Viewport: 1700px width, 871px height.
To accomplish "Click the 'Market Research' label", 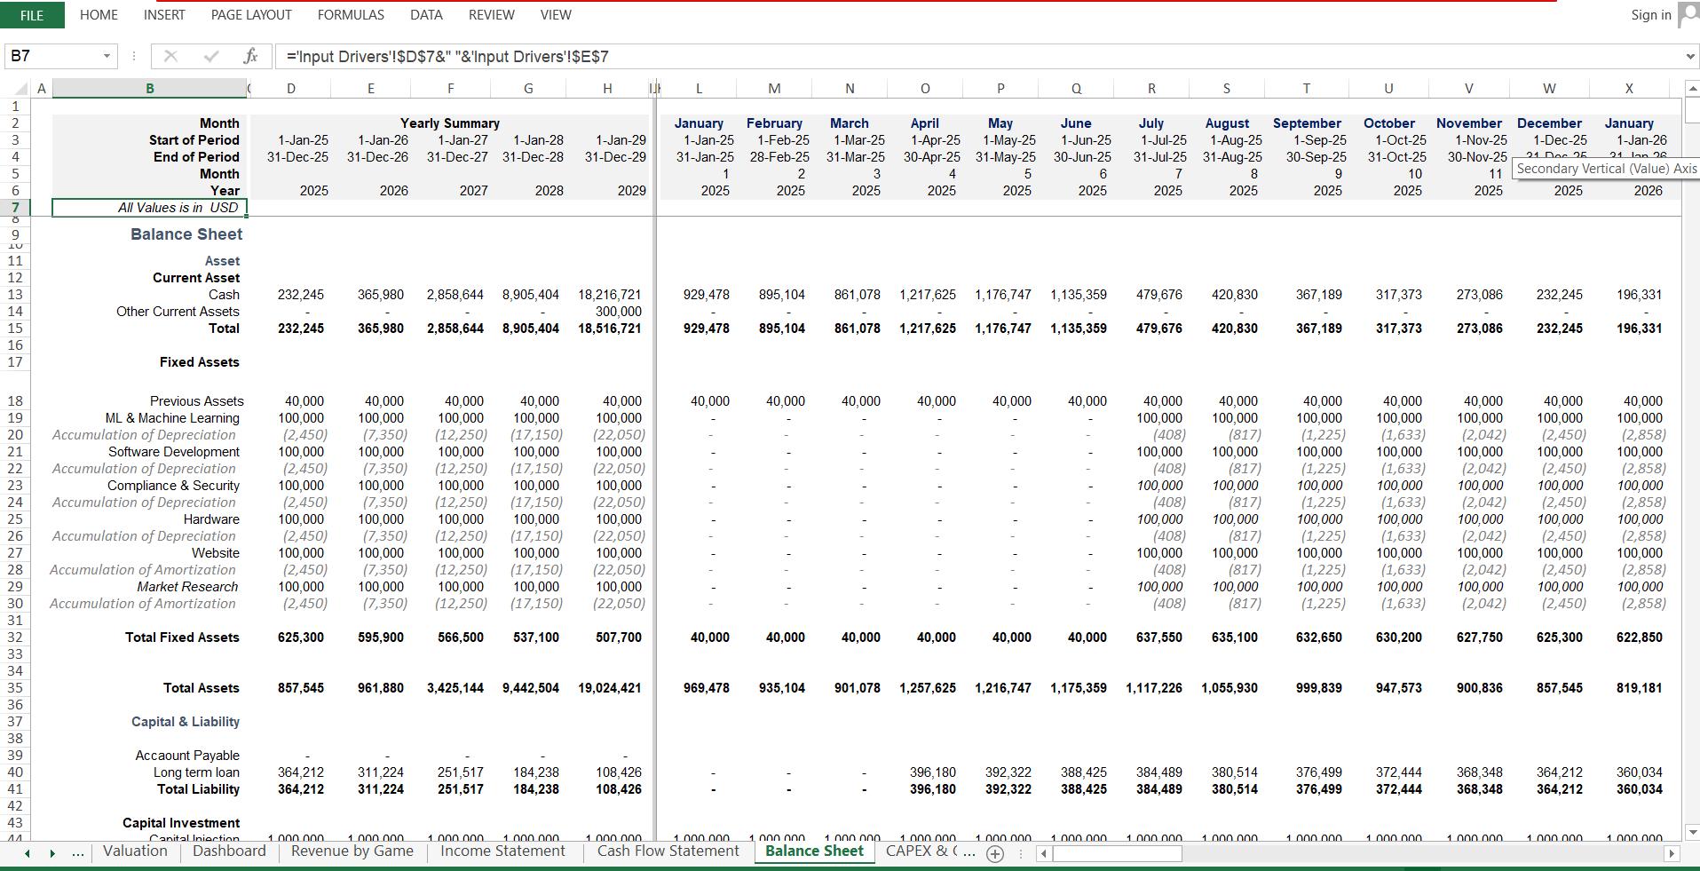I will click(x=187, y=587).
